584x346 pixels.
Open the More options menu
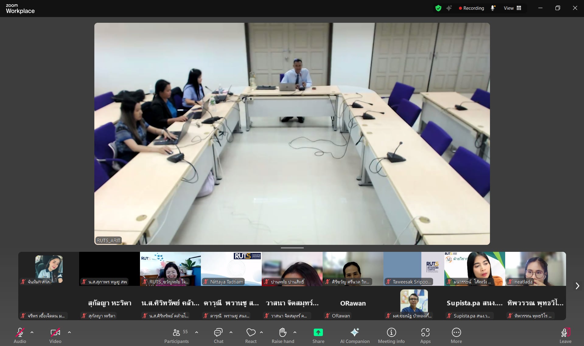[x=456, y=335]
